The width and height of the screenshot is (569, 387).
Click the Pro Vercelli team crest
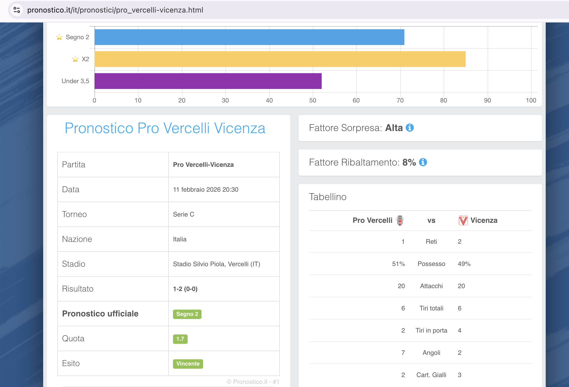(400, 220)
